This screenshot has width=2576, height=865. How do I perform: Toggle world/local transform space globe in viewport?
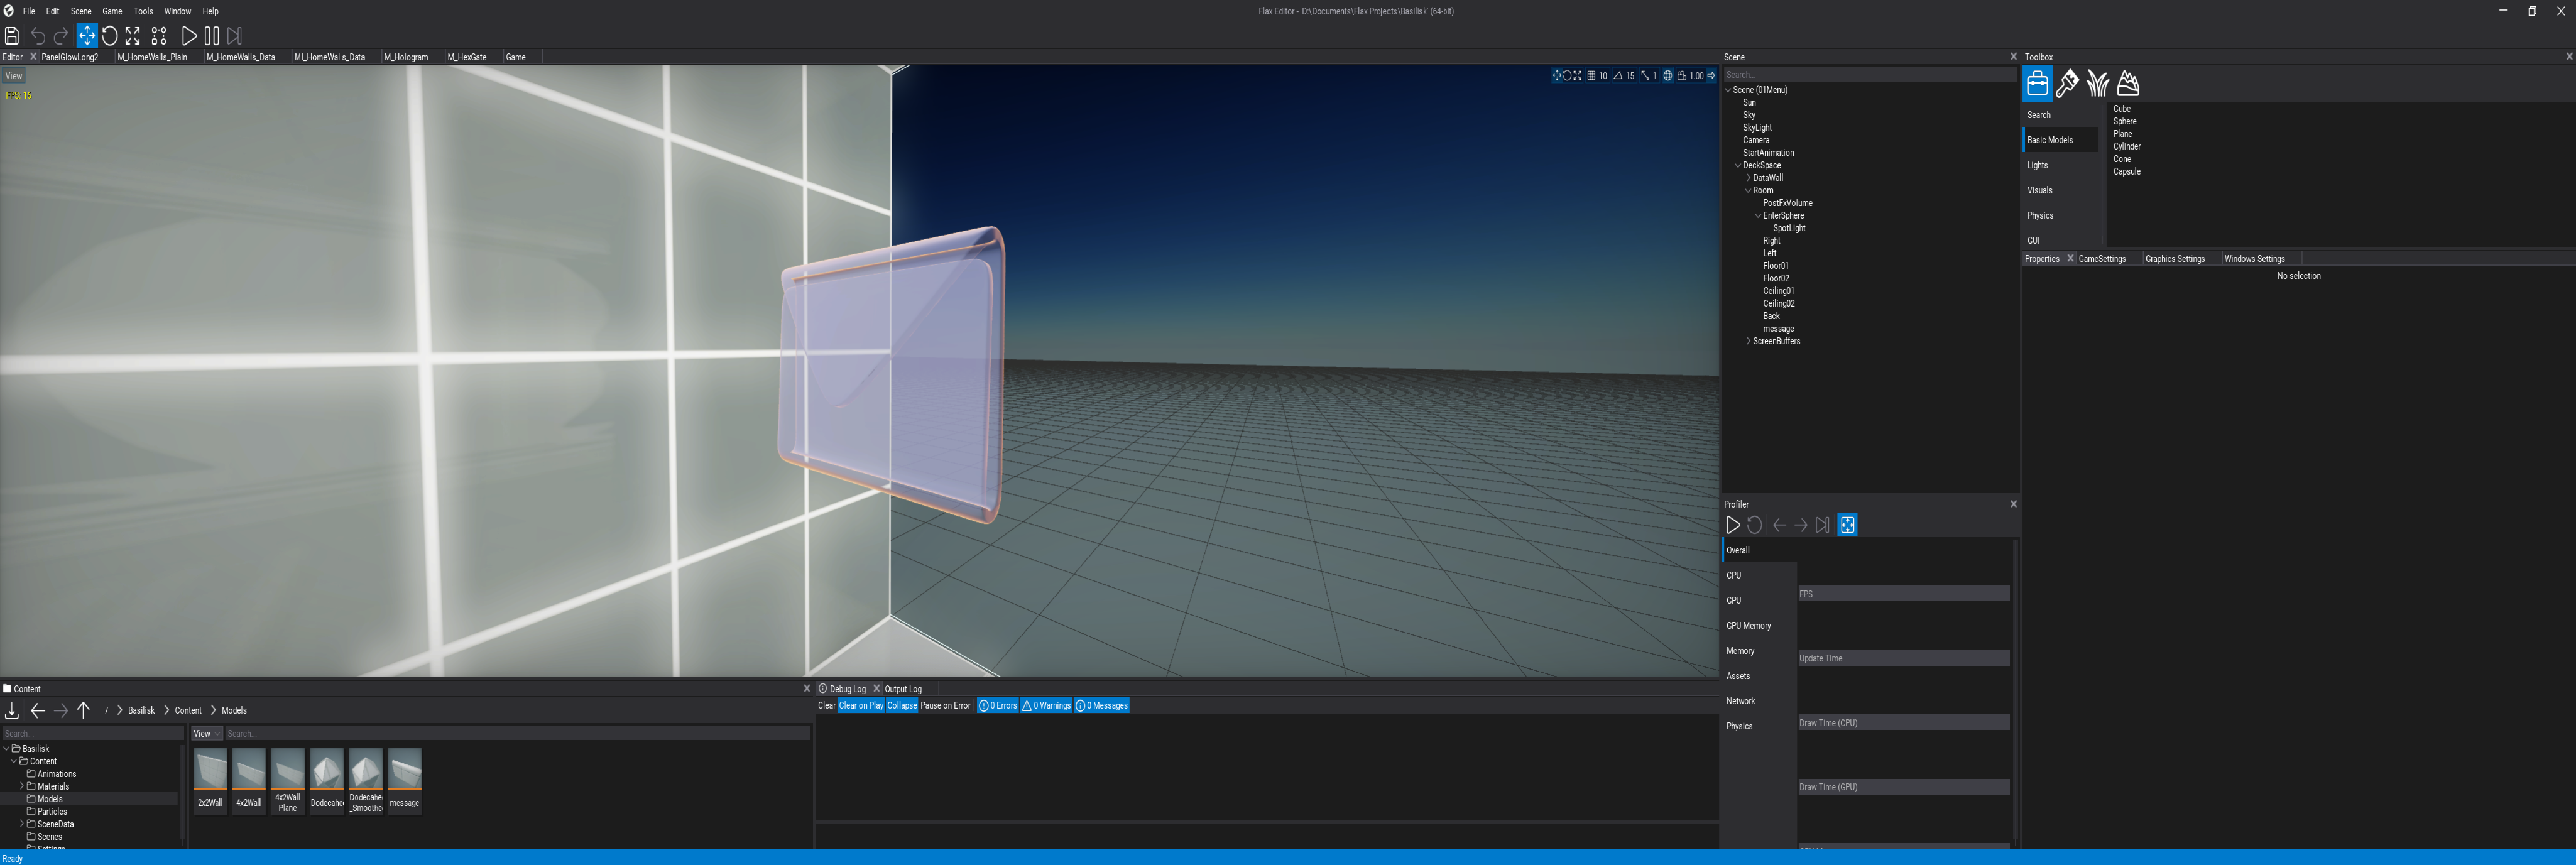(1667, 75)
